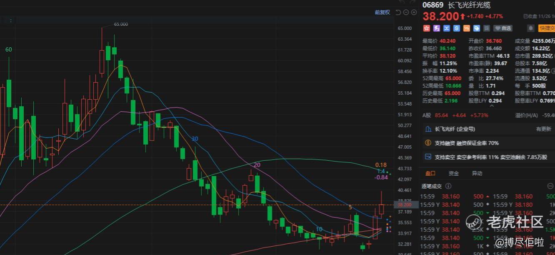Click the 委比 27.74% value
Screen dimensions: 555x255
click(495, 78)
